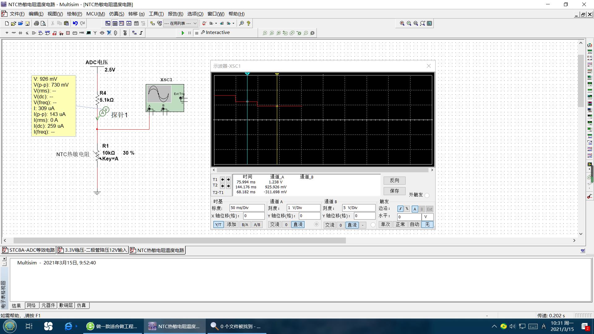Print the circuit
Image resolution: width=594 pixels, height=334 pixels.
point(36,23)
